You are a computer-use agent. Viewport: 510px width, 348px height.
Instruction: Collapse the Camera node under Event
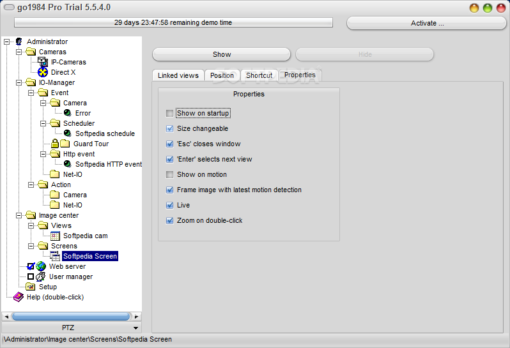click(x=43, y=103)
